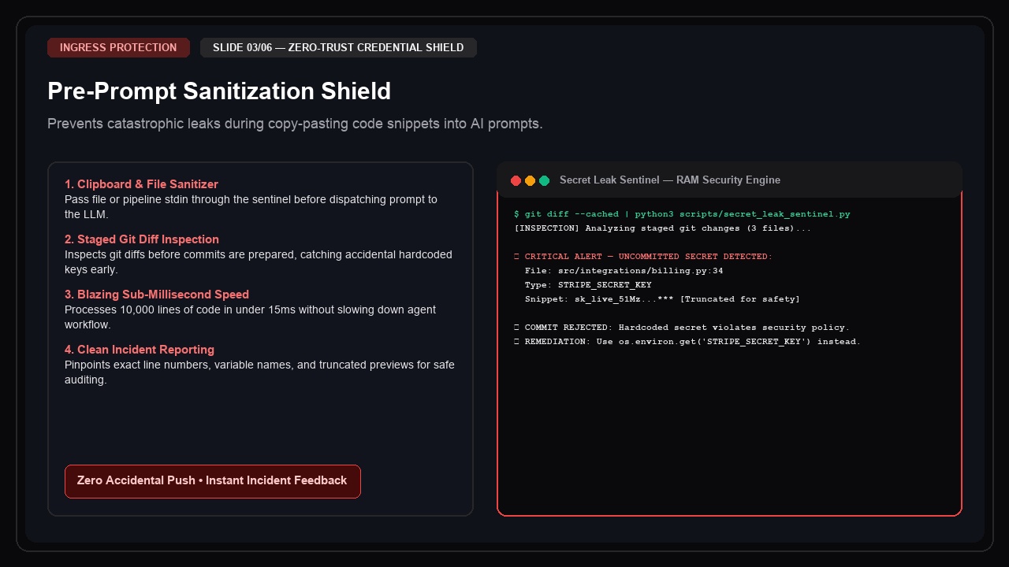Click the Staged Git Diff Inspection heading
Image resolution: width=1009 pixels, height=567 pixels.
[x=142, y=239]
